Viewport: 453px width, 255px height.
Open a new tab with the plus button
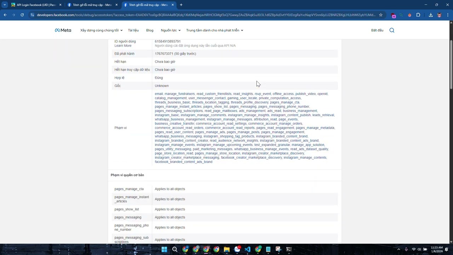click(x=181, y=5)
